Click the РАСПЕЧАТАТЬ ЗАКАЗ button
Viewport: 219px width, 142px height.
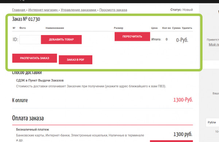[x=35, y=58]
